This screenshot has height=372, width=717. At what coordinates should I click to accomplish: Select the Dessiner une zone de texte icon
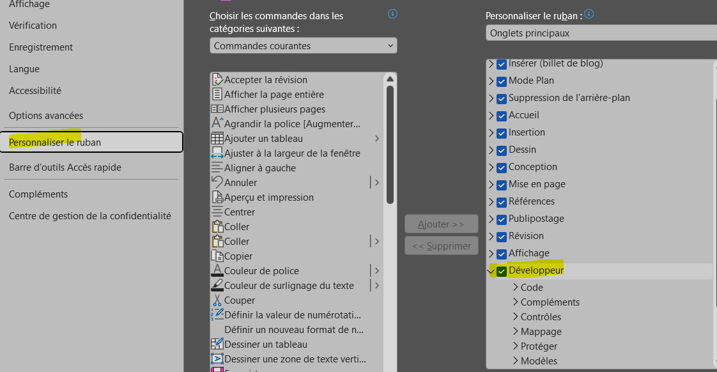click(217, 359)
